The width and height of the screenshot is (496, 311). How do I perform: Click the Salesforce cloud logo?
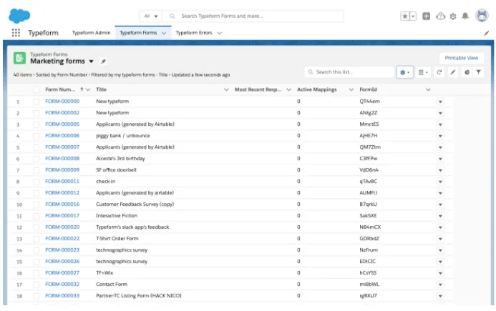(19, 16)
